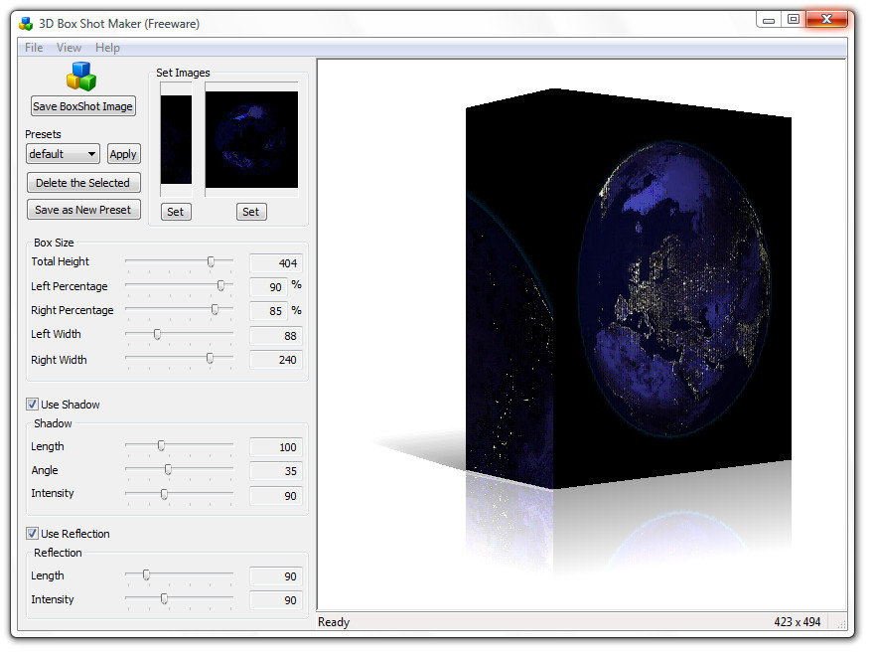Image resolution: width=874 pixels, height=655 pixels.
Task: Click the Left Percentage slider handle
Action: tap(220, 285)
